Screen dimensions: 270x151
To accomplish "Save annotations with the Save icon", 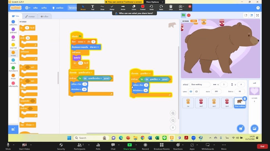I will click(181, 7).
